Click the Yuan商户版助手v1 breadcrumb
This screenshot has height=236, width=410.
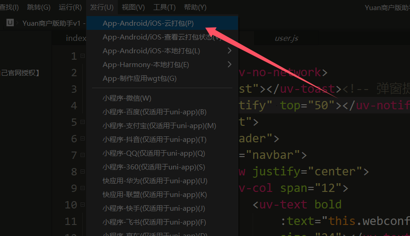51,23
